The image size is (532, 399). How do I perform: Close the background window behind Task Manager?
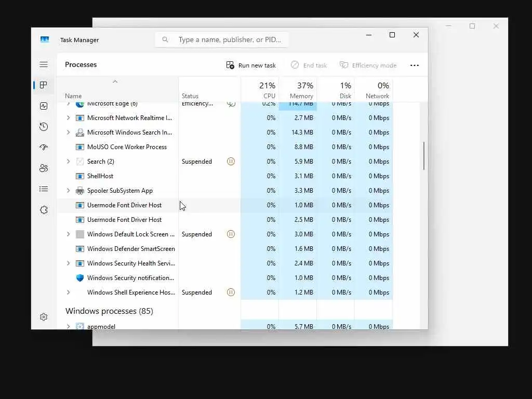[496, 26]
